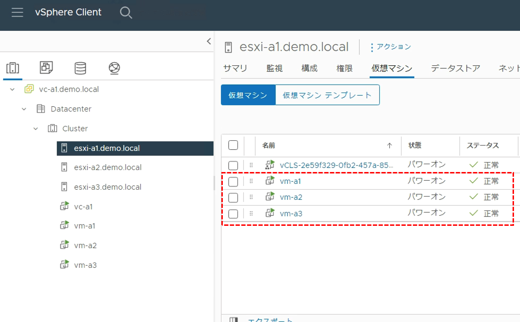Image resolution: width=520 pixels, height=322 pixels.
Task: Click the host icon in page header
Action: coord(228,47)
